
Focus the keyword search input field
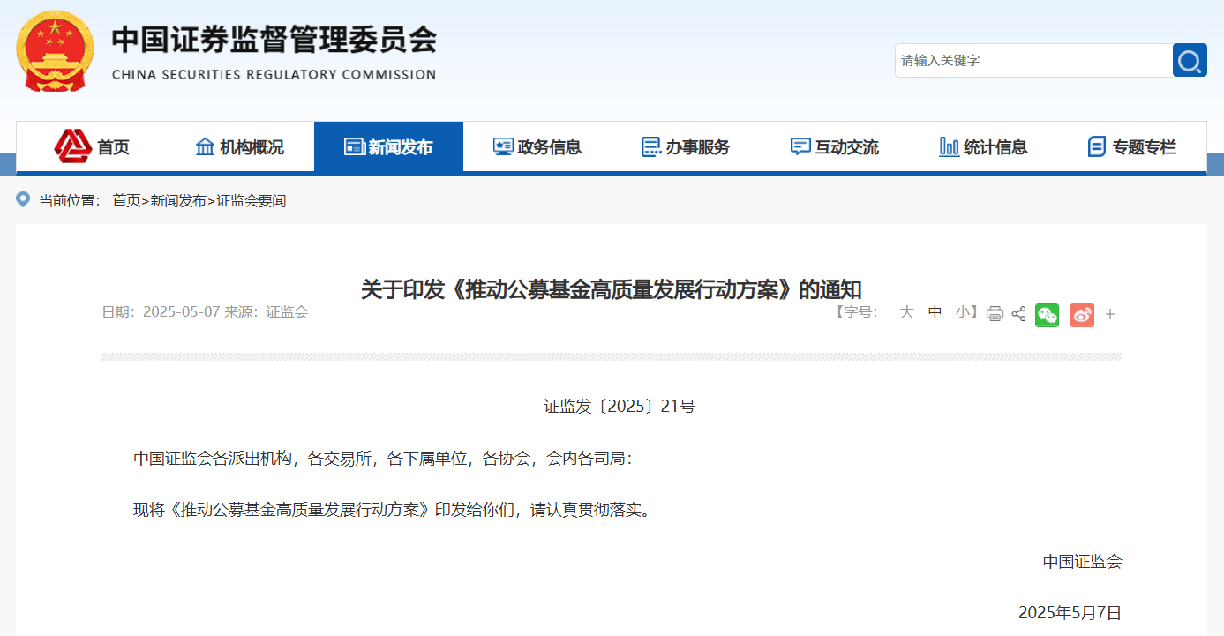click(1033, 60)
